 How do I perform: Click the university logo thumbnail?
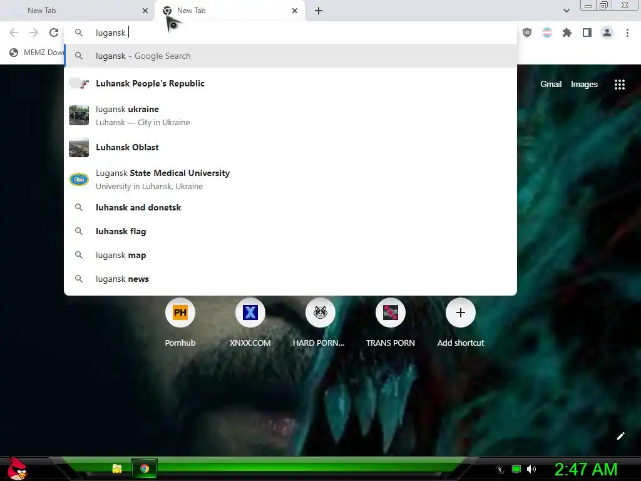tap(79, 179)
